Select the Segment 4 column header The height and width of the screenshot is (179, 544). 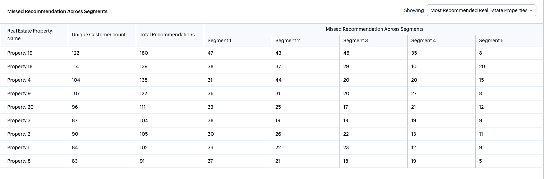[423, 41]
